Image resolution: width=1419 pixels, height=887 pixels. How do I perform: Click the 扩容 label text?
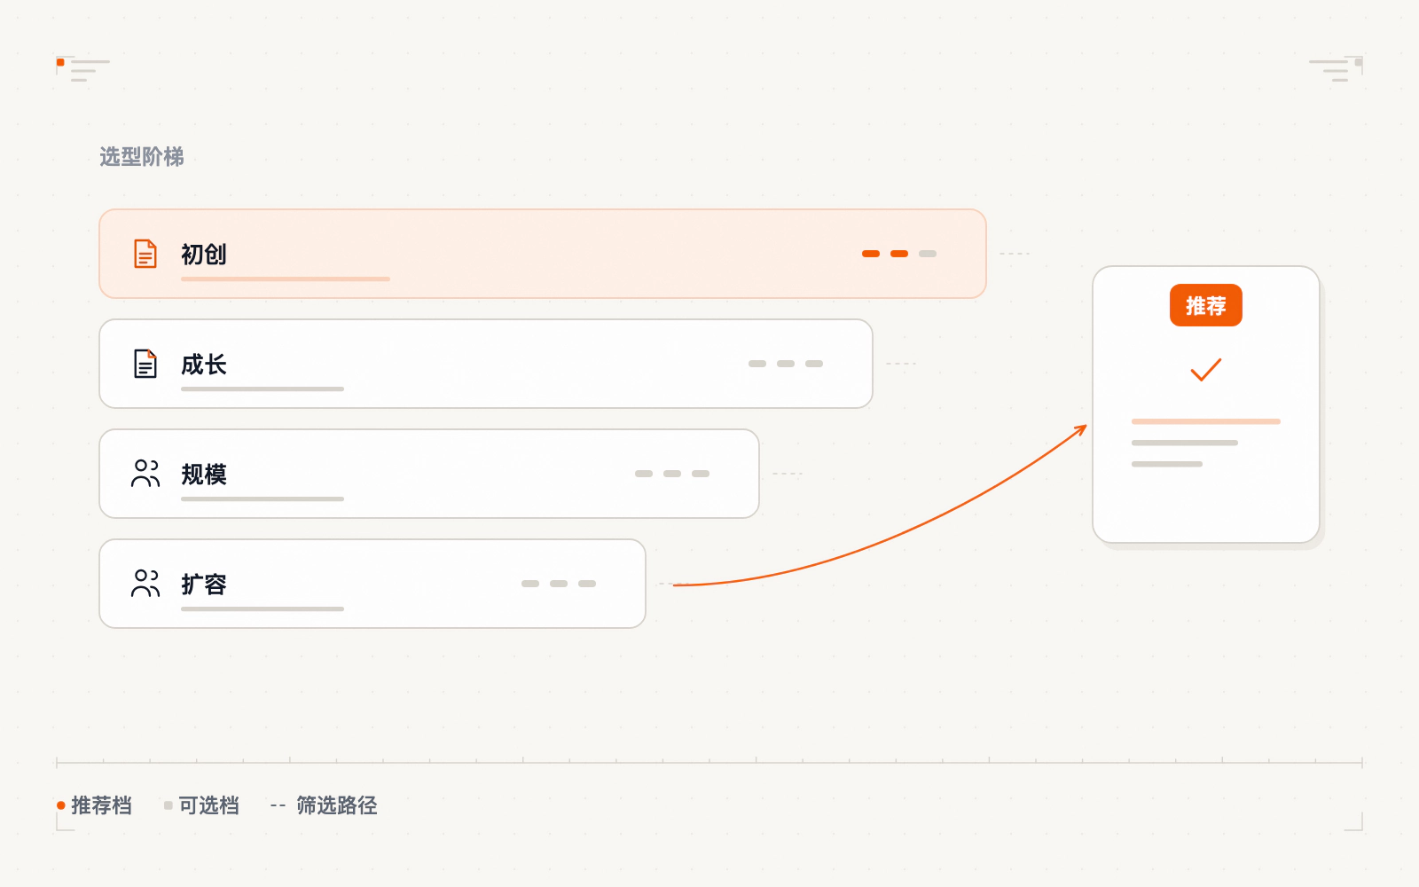(x=204, y=585)
